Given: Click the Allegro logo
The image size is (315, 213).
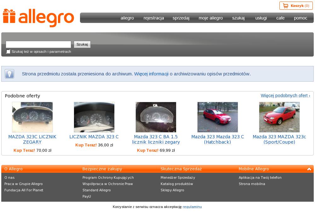Looking at the screenshot, I should click(x=38, y=18).
